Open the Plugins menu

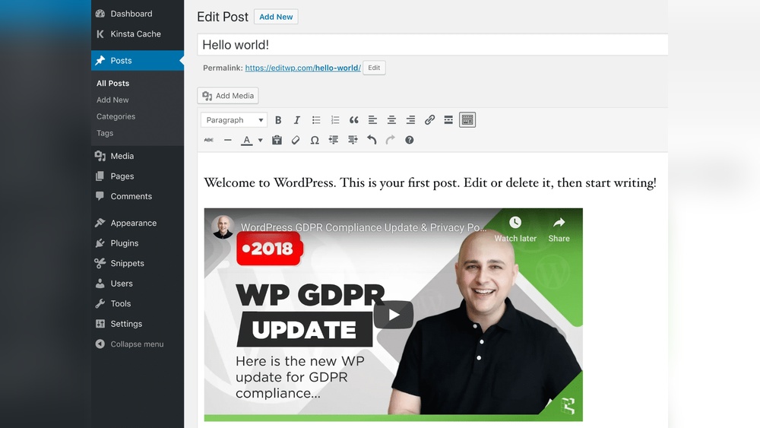coord(137,243)
